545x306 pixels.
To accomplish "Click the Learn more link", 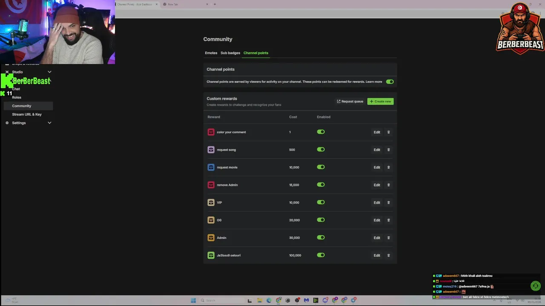I will click(x=374, y=82).
